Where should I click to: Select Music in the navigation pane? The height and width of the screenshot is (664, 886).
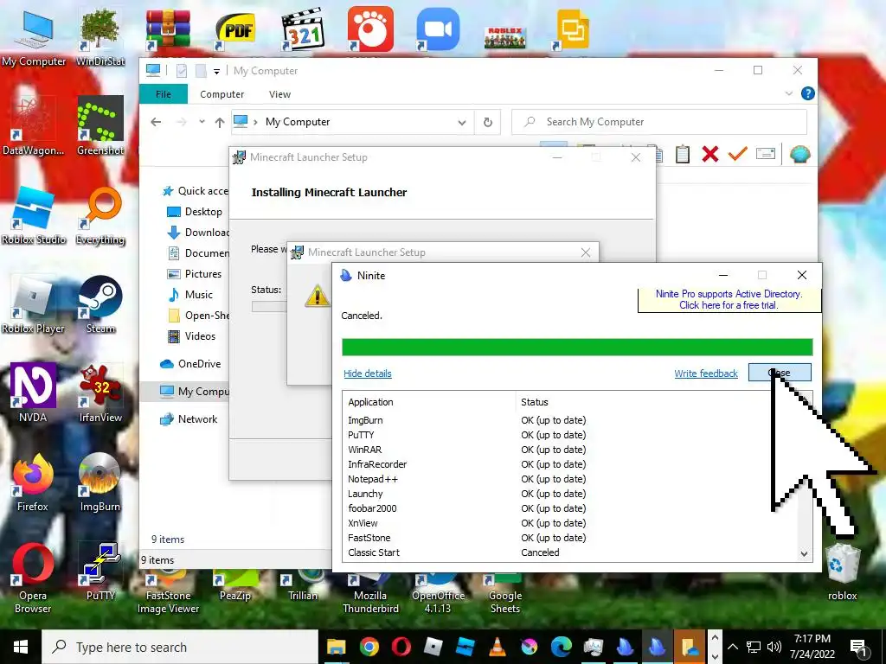pos(190,295)
